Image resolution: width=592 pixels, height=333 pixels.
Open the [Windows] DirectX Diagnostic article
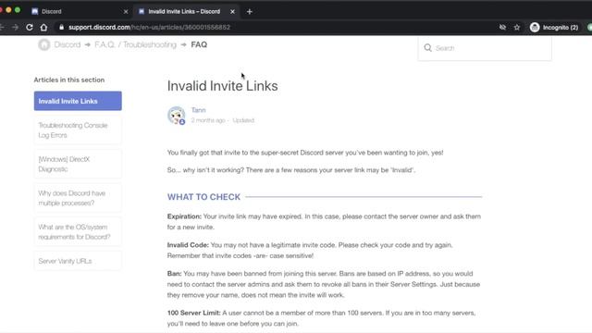tap(78, 164)
